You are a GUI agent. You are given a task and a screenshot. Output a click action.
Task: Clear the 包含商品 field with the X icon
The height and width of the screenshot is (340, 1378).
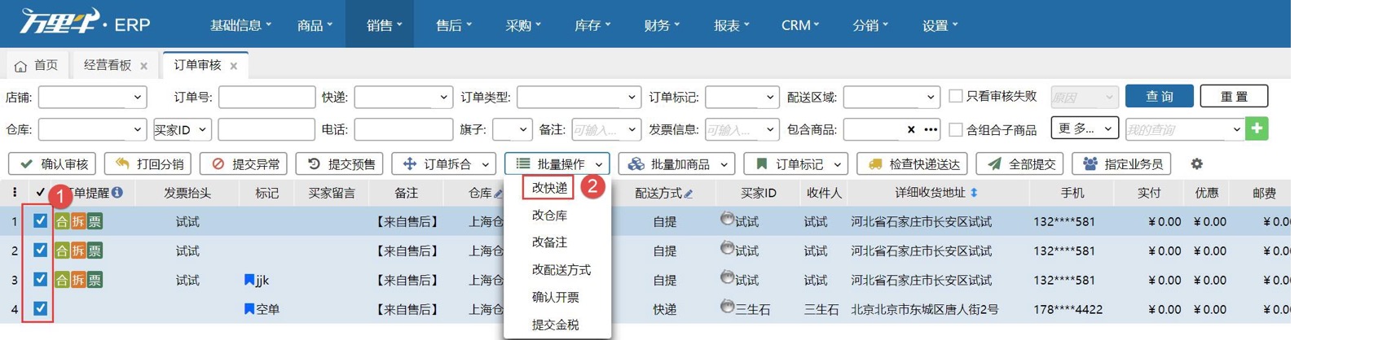click(x=911, y=129)
